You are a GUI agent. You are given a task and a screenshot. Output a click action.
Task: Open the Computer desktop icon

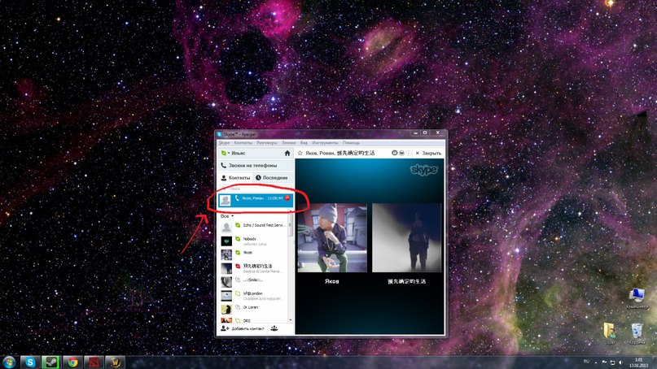click(x=637, y=299)
